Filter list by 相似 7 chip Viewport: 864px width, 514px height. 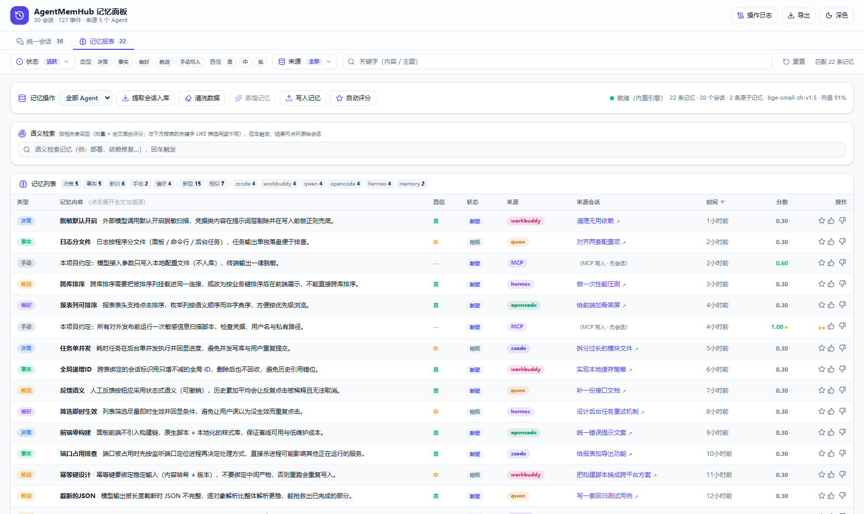tap(217, 184)
